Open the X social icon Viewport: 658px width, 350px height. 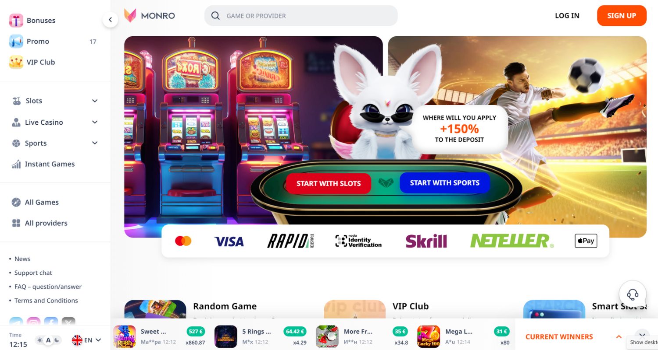(x=68, y=323)
